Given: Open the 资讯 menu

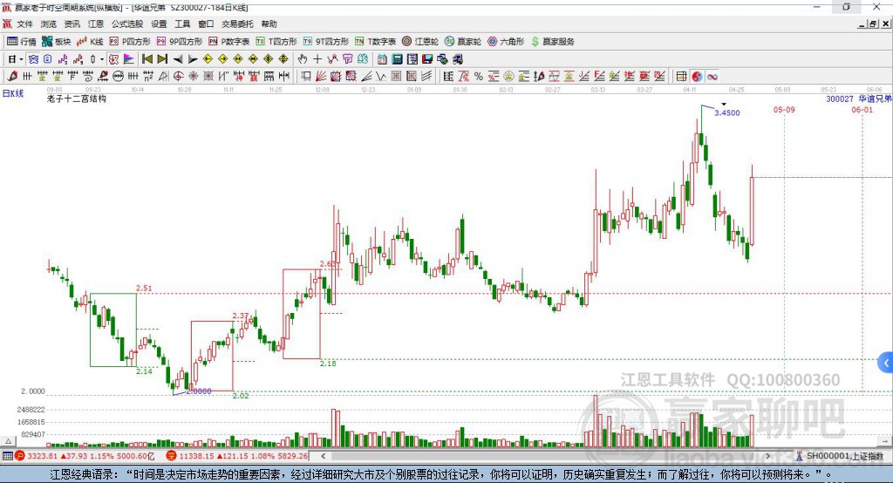Looking at the screenshot, I should [72, 24].
